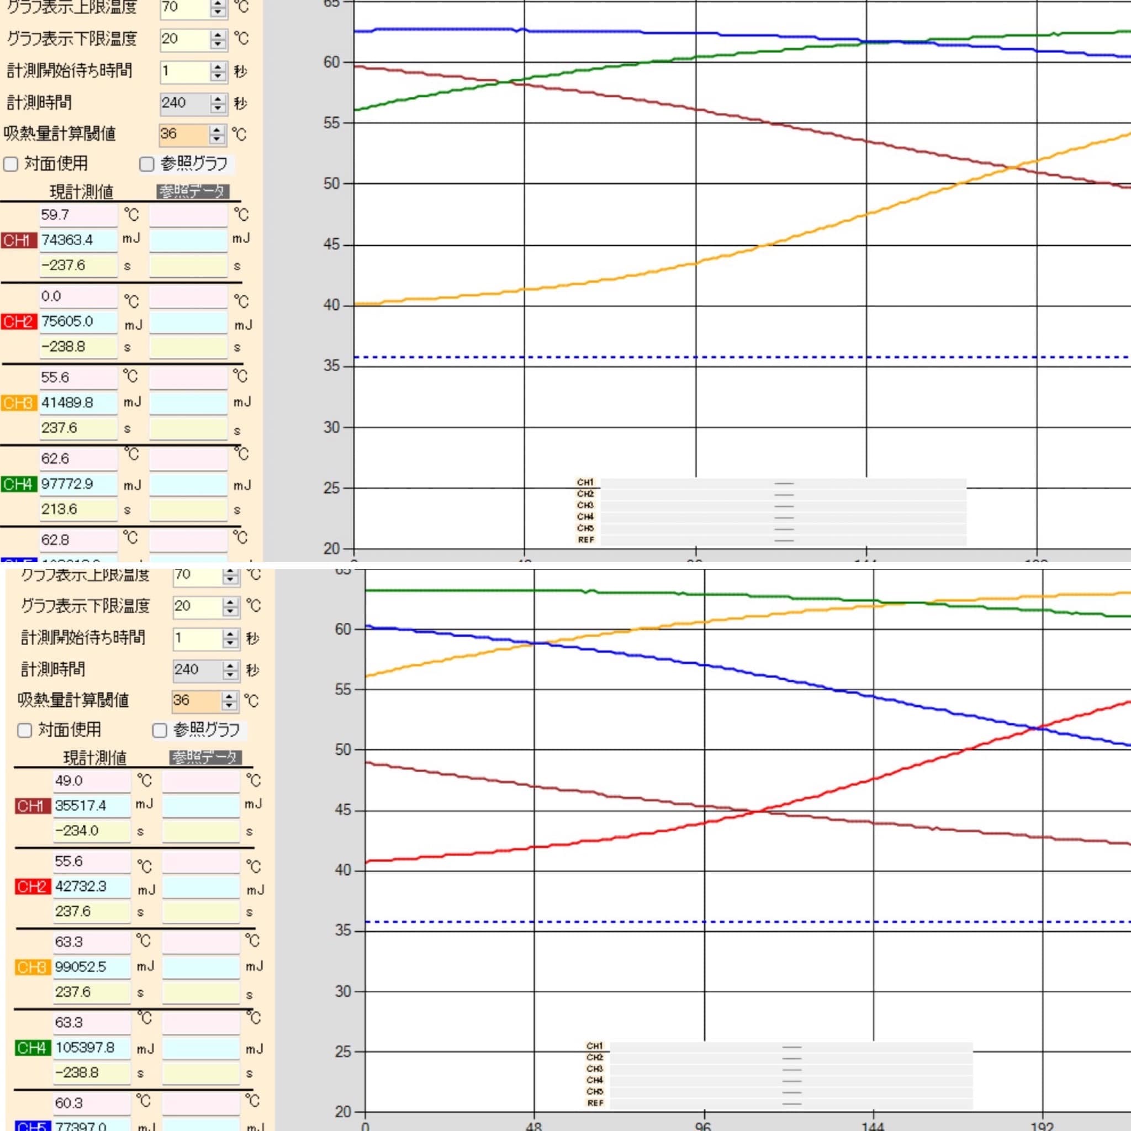Select blue CH5 label in lower window

[x=33, y=1125]
